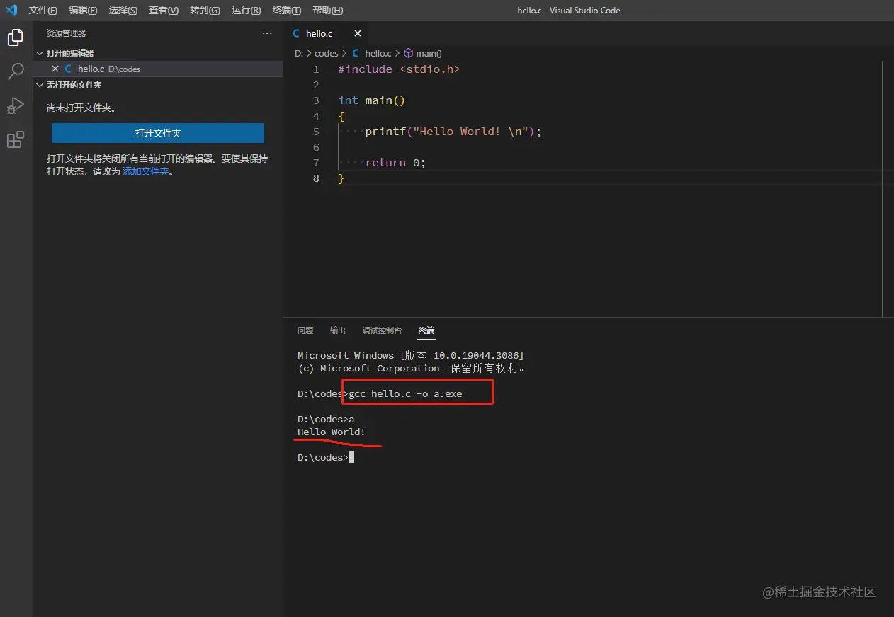The image size is (894, 617).
Task: Open the Explorer view in activity bar
Action: (16, 38)
